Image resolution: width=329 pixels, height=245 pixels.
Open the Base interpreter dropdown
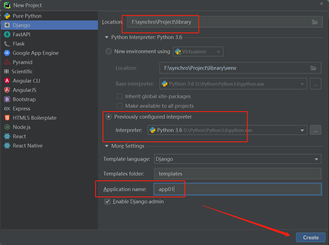tap(233, 84)
